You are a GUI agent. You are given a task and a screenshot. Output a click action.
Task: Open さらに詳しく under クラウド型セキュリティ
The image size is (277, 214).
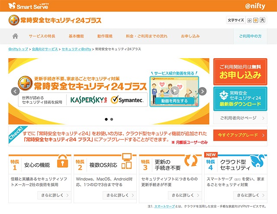250,195
